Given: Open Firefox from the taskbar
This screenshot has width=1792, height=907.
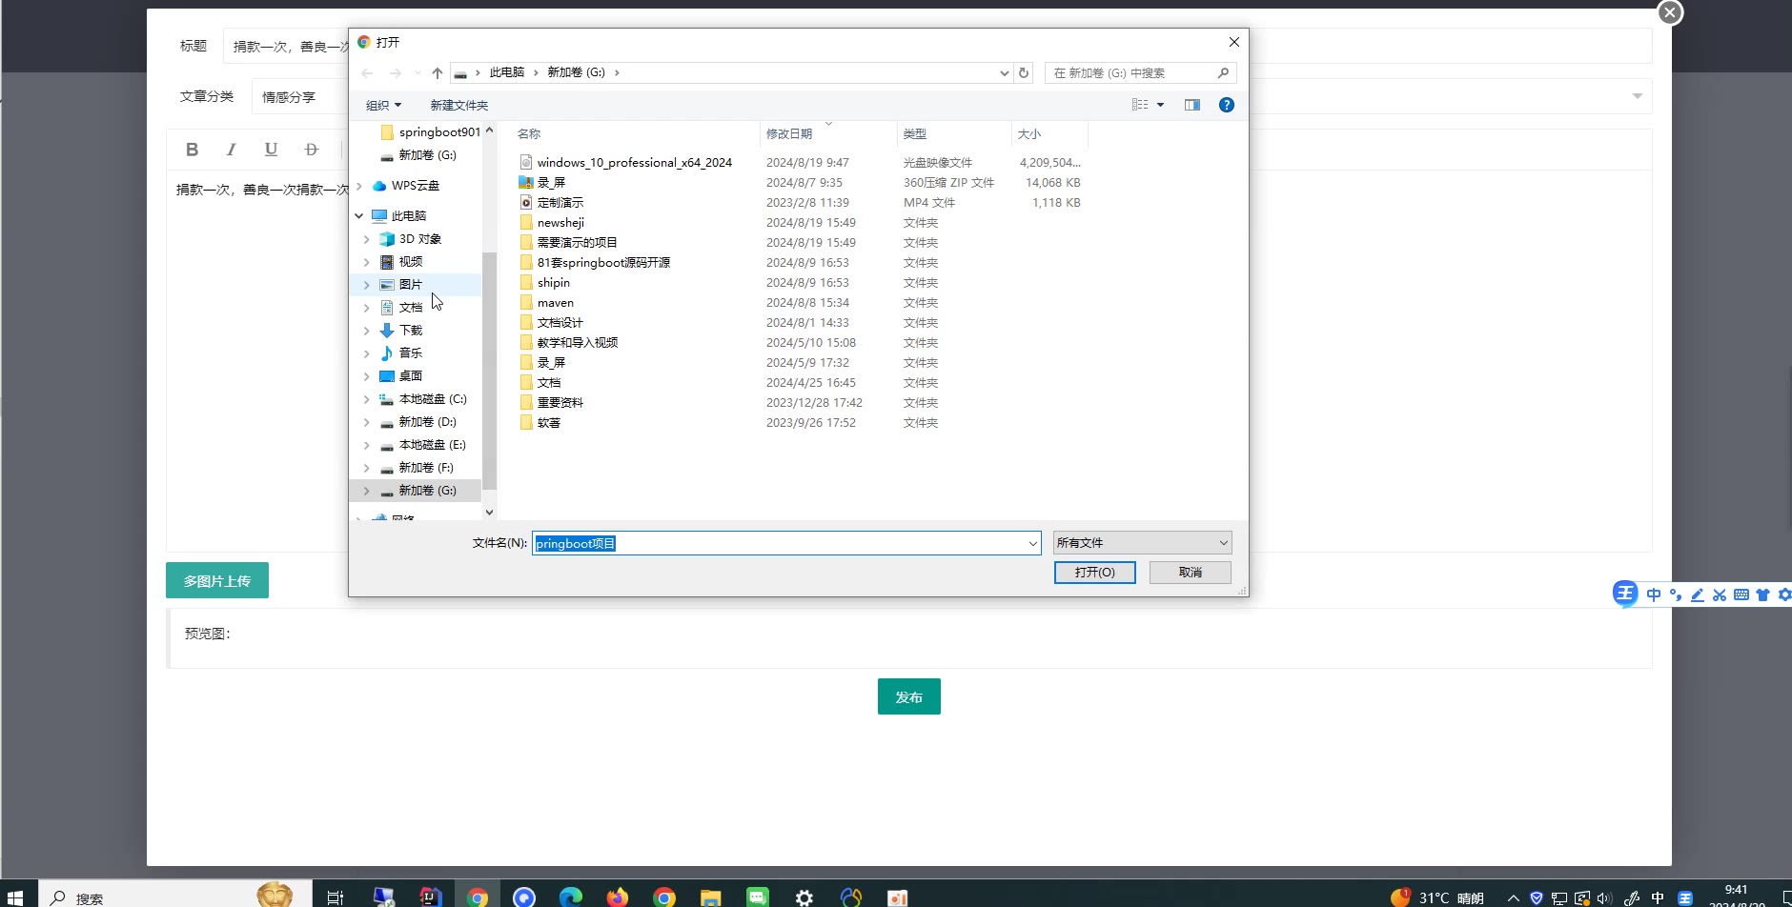Looking at the screenshot, I should (x=618, y=897).
